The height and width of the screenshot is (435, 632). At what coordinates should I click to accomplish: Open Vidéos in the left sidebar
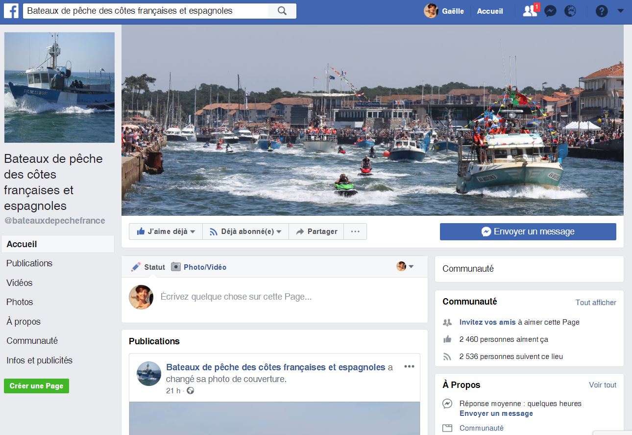tap(19, 283)
